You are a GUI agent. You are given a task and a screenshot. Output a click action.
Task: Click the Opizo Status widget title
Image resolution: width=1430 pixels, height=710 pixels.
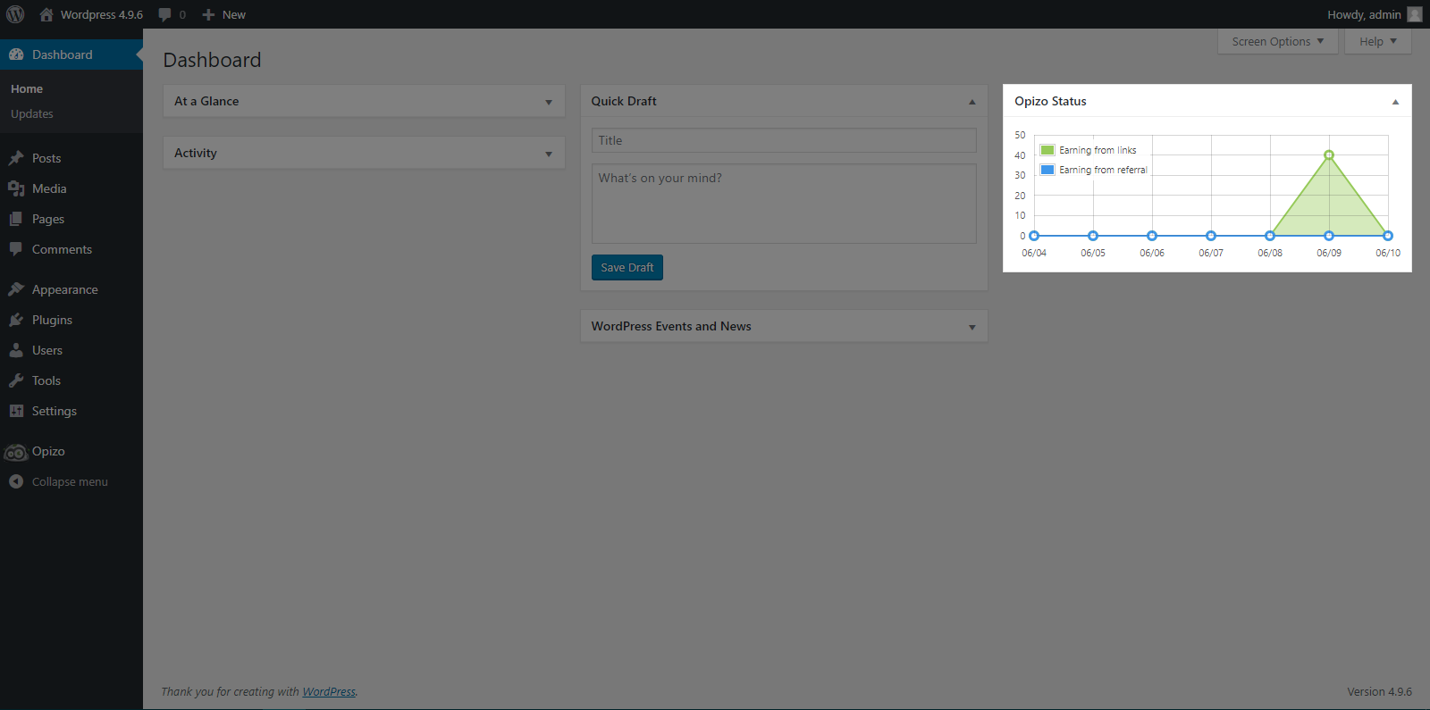click(x=1050, y=101)
